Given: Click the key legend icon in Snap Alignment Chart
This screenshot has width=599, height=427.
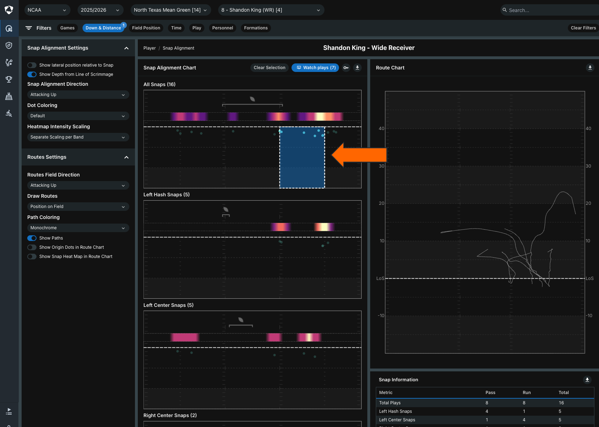Looking at the screenshot, I should tap(346, 68).
